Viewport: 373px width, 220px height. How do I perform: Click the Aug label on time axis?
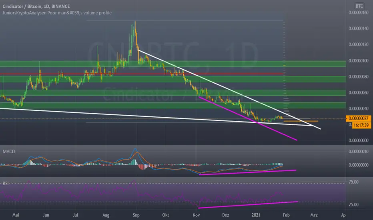[106, 215]
